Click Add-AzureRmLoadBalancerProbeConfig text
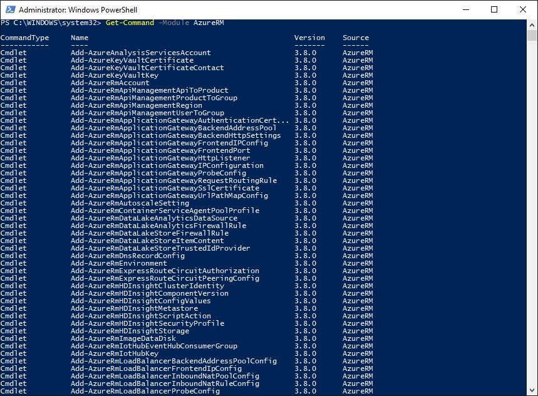Image resolution: width=538 pixels, height=396 pixels. pyautogui.click(x=145, y=392)
